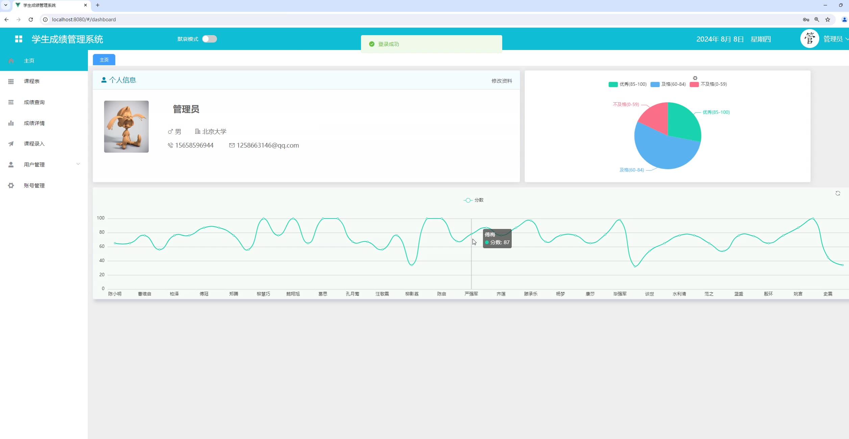The width and height of the screenshot is (849, 439).
Task: Click the password key icon in the address bar
Action: pos(806,20)
